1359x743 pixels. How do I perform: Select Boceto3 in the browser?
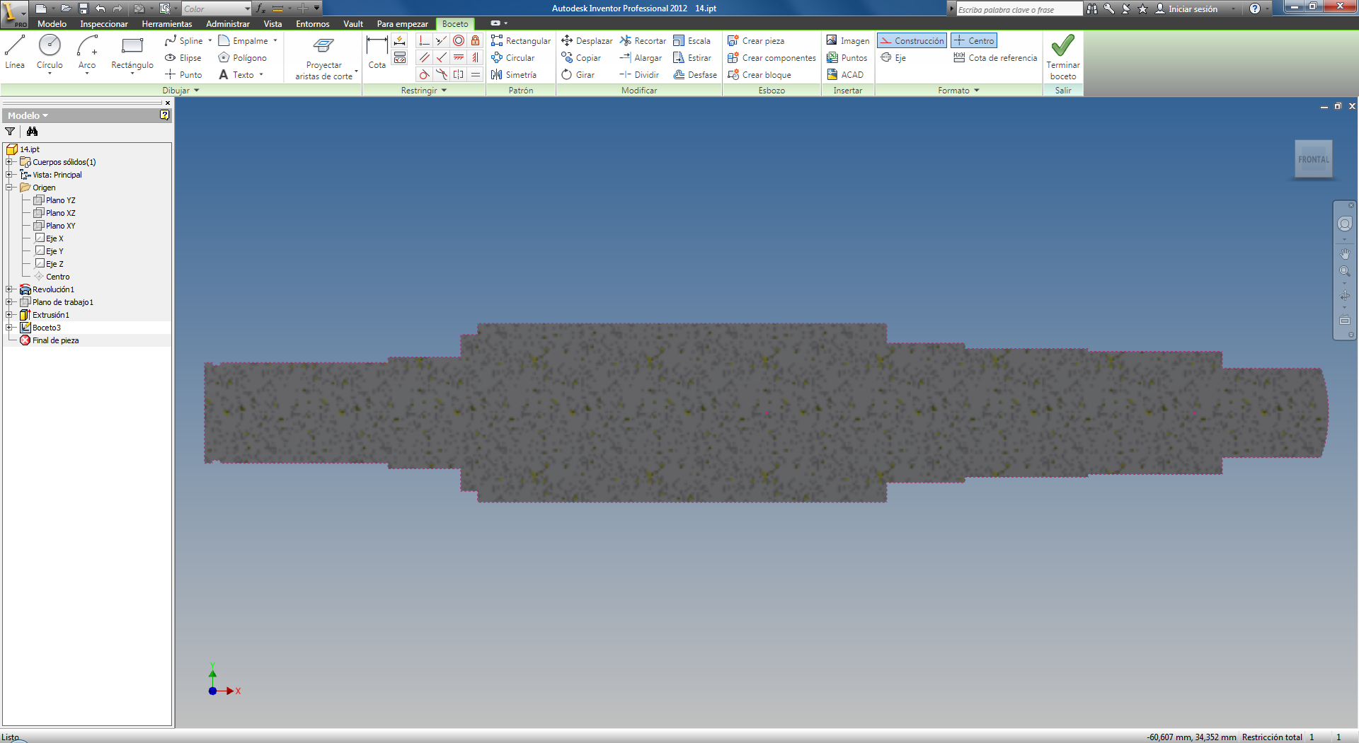(40, 328)
